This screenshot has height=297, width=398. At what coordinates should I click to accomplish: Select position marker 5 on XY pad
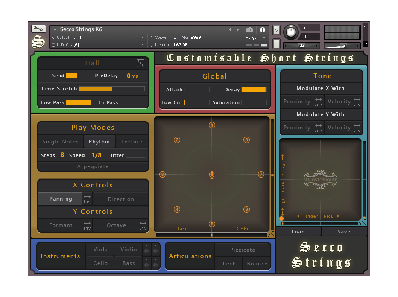pos(212,224)
